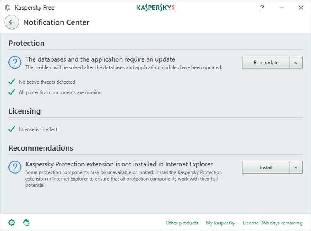Expand the Install dropdown arrow
This screenshot has width=311, height=231.
(x=296, y=167)
